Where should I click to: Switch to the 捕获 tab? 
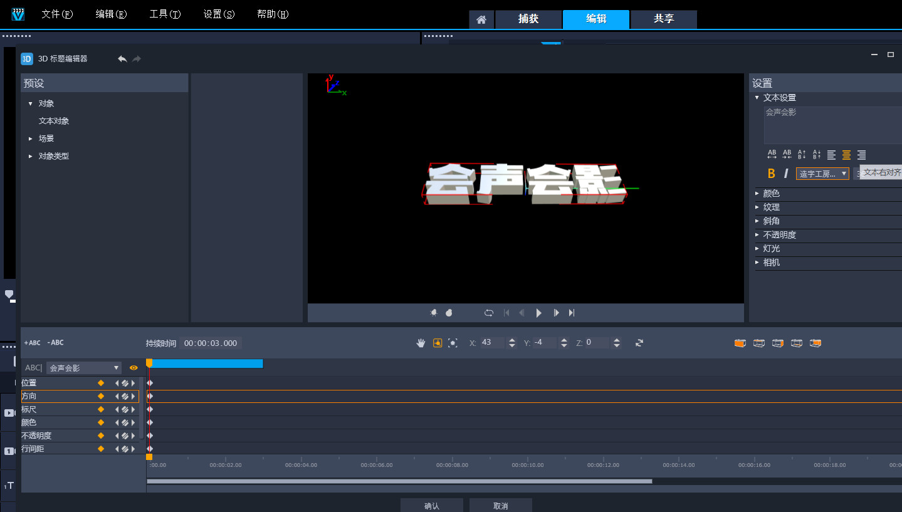coord(528,19)
